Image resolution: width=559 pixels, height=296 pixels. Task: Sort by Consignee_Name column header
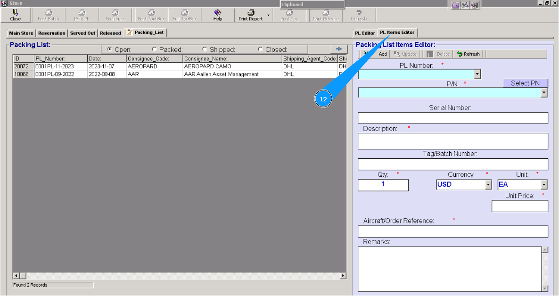232,58
